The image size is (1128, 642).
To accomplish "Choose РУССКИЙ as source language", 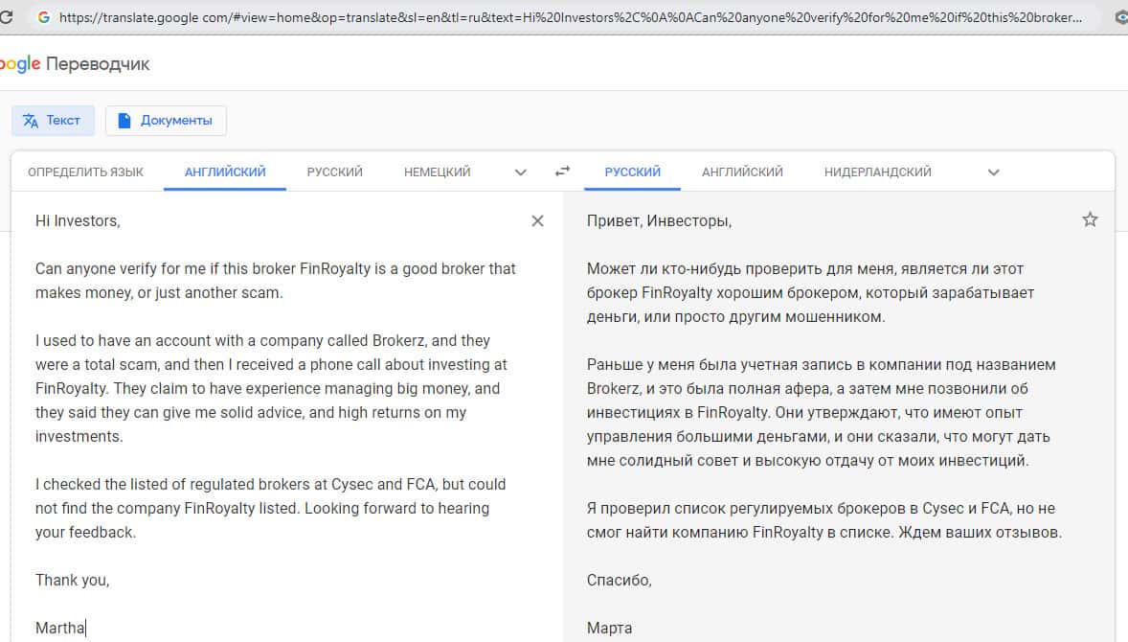I will [x=335, y=172].
